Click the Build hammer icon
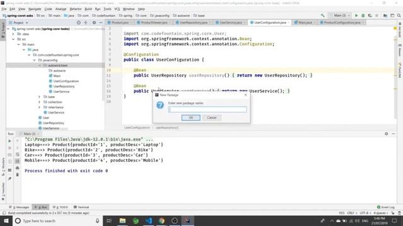The image size is (403, 226). (x=322, y=16)
